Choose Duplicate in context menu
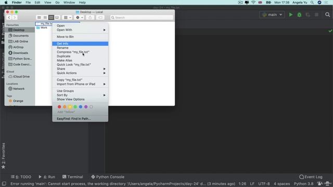The height and width of the screenshot is (187, 333). (80, 56)
